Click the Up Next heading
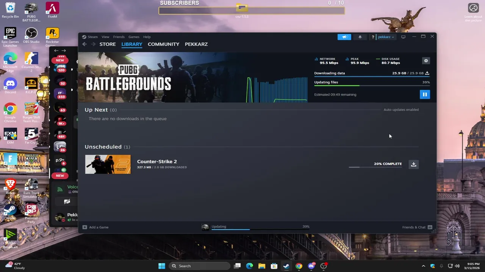 pyautogui.click(x=96, y=110)
